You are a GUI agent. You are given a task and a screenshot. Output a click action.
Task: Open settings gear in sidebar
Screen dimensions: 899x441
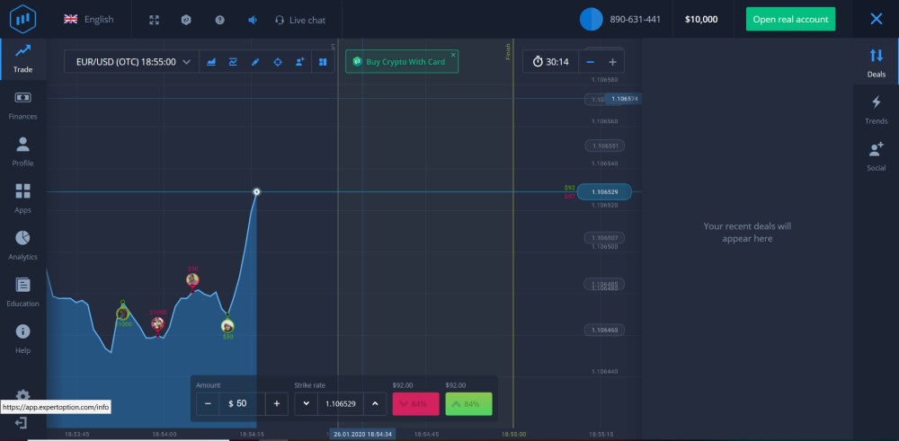pos(23,395)
